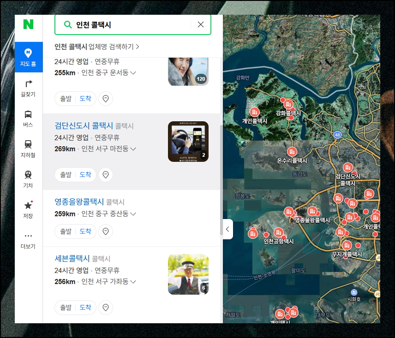Select the 검단신도시 콜택시 map marker

pyautogui.click(x=348, y=167)
